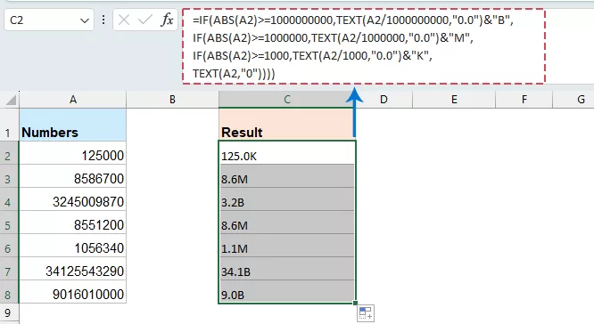Confirm the entry with checkmark icon
Image resolution: width=594 pixels, height=324 pixels.
tap(145, 20)
